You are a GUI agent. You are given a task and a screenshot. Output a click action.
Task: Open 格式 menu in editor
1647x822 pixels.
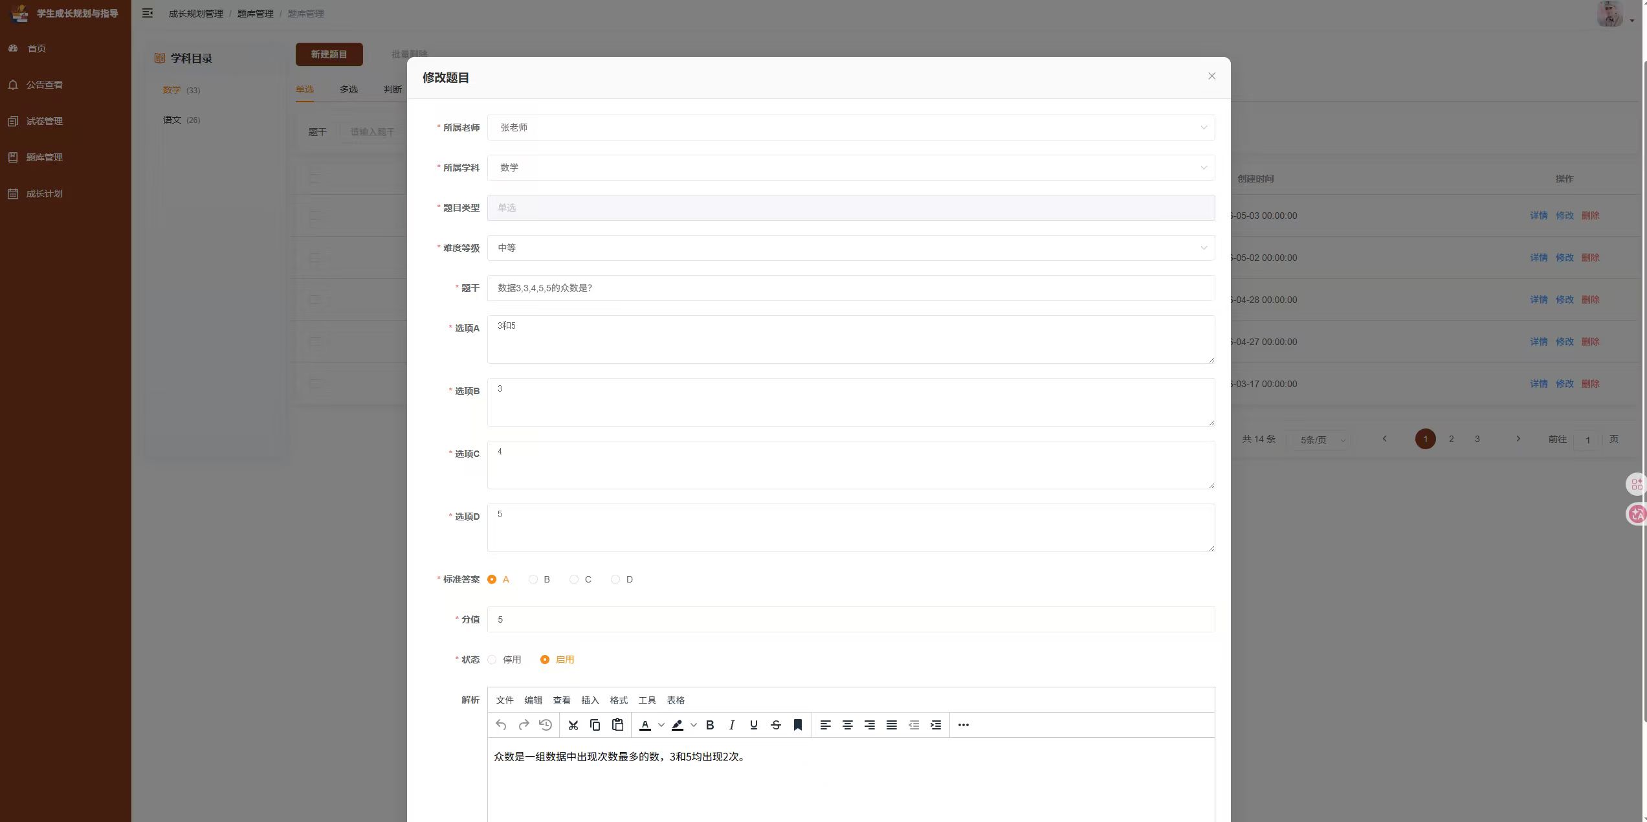coord(619,700)
